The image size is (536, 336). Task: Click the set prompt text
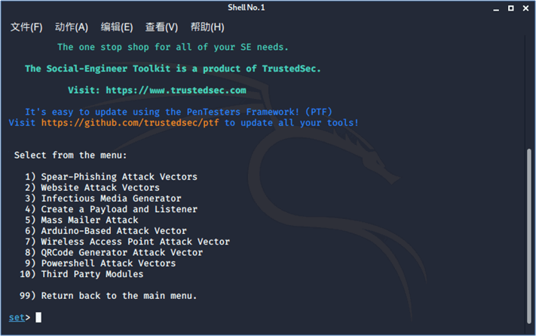17,318
